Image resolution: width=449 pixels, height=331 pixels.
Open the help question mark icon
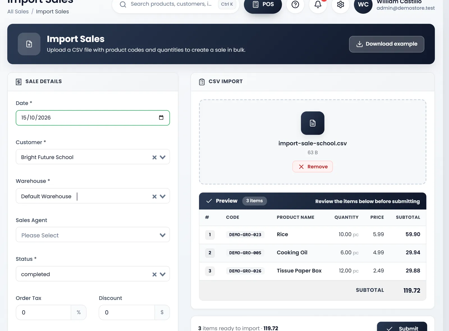[295, 4]
